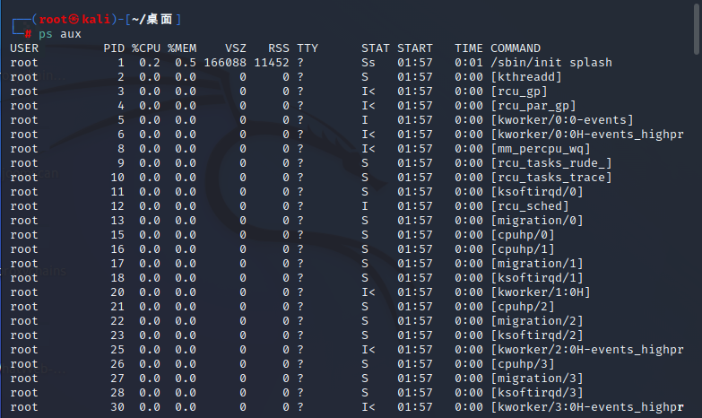702x418 pixels.
Task: Click the STAT column header
Action: point(376,48)
